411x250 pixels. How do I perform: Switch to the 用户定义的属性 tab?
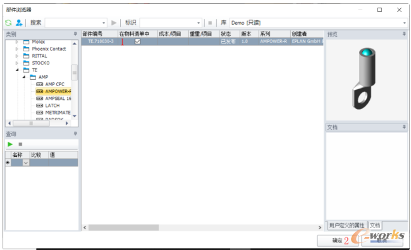(x=347, y=225)
